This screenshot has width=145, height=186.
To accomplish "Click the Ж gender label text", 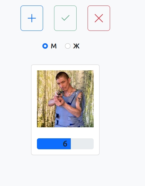I will tap(76, 46).
